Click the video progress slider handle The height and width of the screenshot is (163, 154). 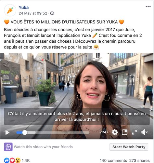pos(25,132)
